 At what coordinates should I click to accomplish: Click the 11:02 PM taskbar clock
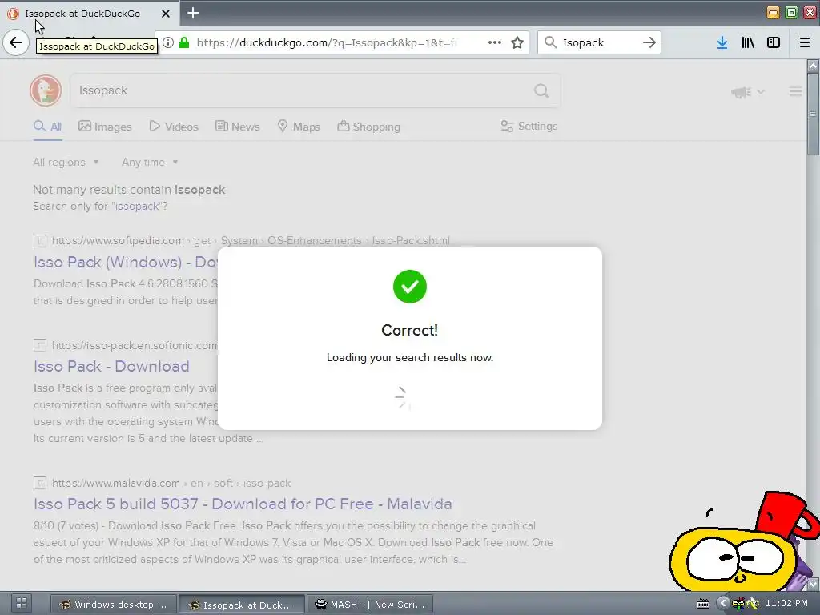click(786, 603)
